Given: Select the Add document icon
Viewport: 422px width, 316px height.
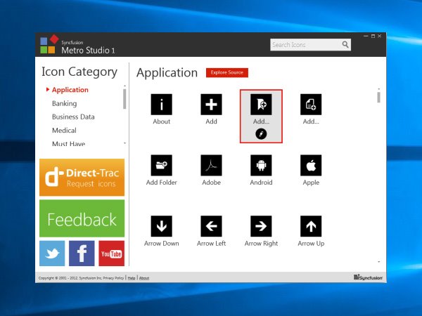Looking at the screenshot, I should [x=311, y=104].
